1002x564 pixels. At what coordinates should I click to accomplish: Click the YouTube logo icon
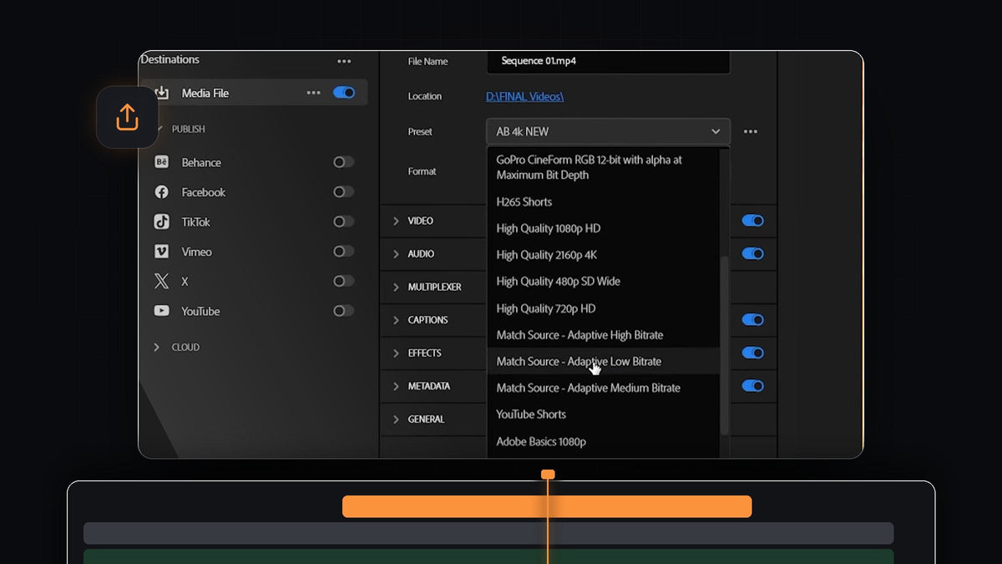162,311
